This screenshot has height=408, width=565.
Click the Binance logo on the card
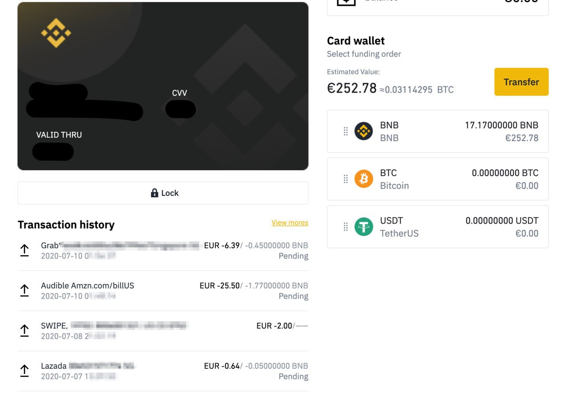point(56,33)
